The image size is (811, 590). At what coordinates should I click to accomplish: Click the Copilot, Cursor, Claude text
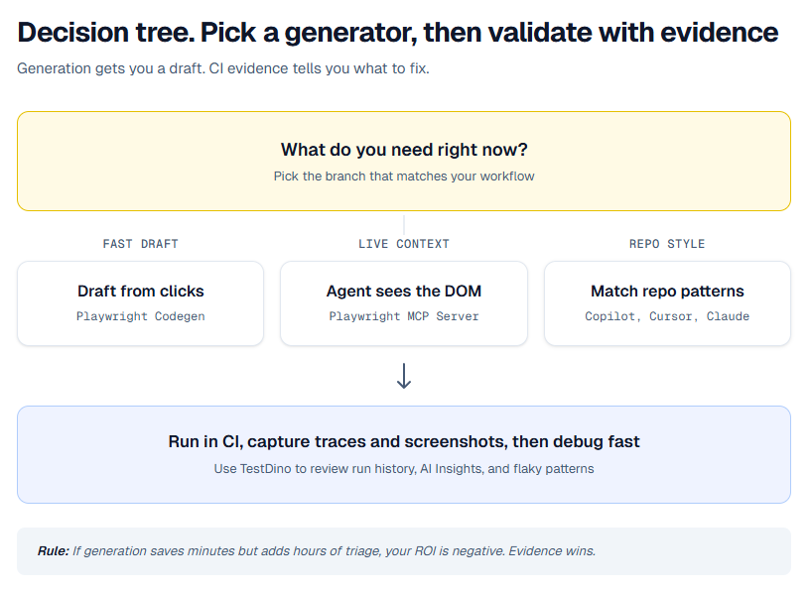(x=667, y=316)
